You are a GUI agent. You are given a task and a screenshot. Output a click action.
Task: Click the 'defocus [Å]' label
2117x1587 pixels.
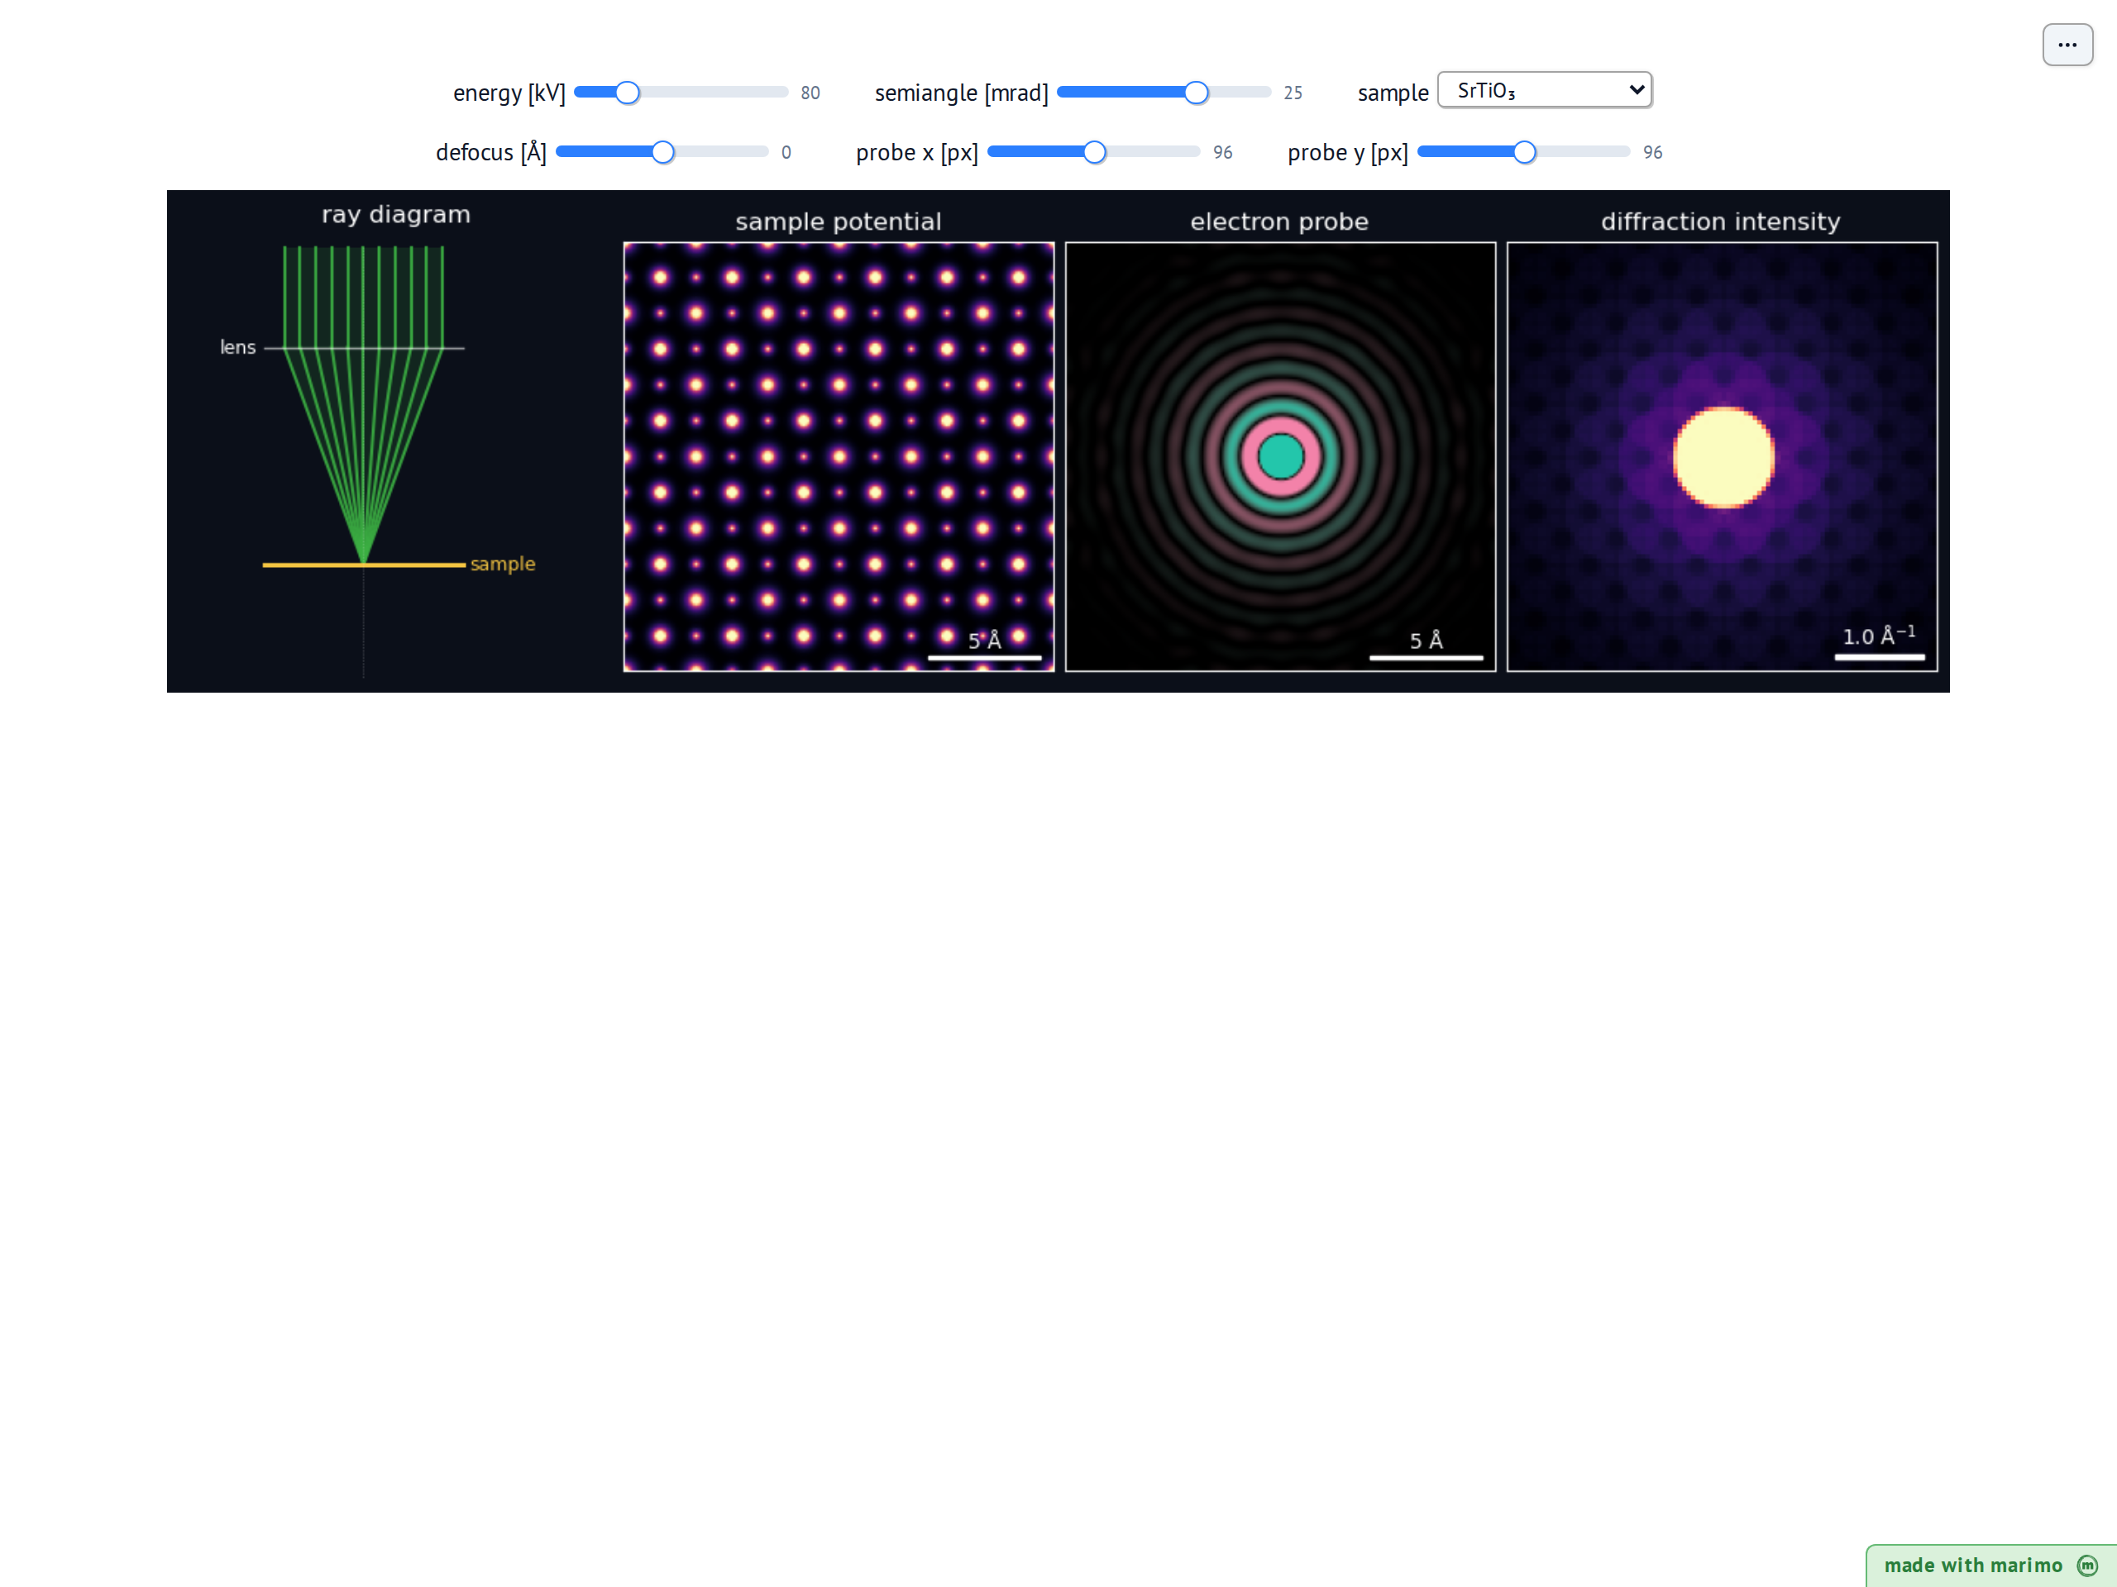coord(491,152)
